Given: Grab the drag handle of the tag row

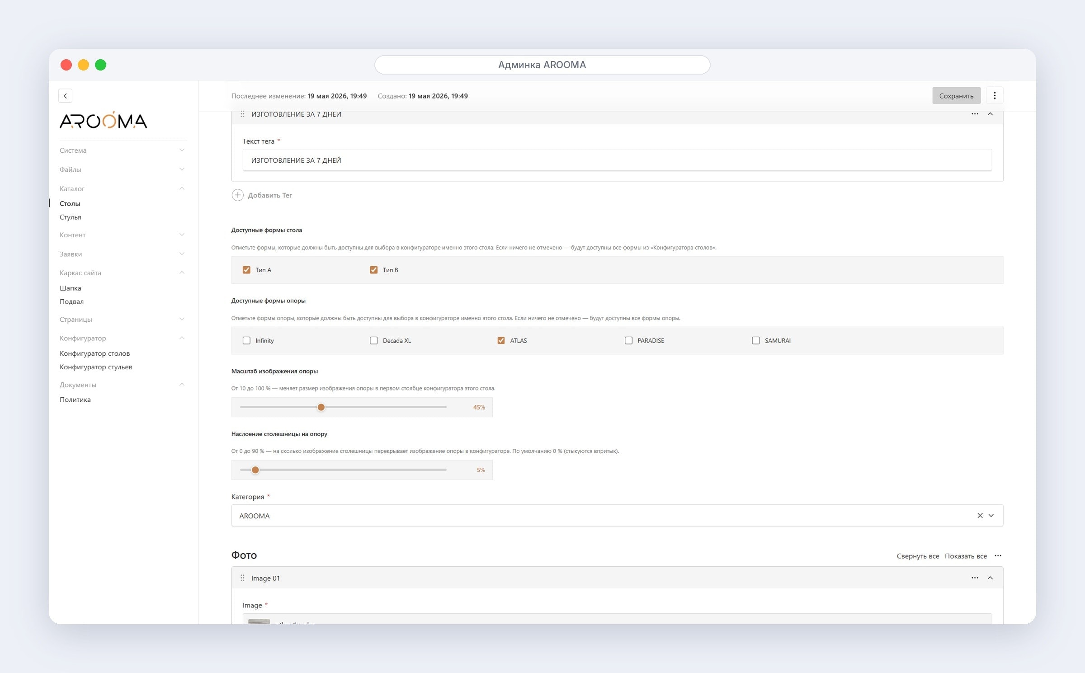Looking at the screenshot, I should point(242,114).
